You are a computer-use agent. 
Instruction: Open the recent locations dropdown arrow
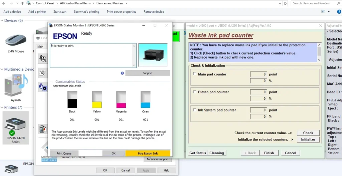click(17, 3)
